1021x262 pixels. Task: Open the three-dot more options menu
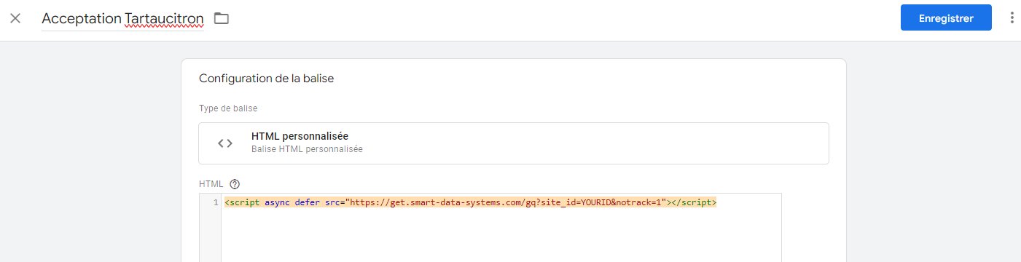tap(1012, 17)
